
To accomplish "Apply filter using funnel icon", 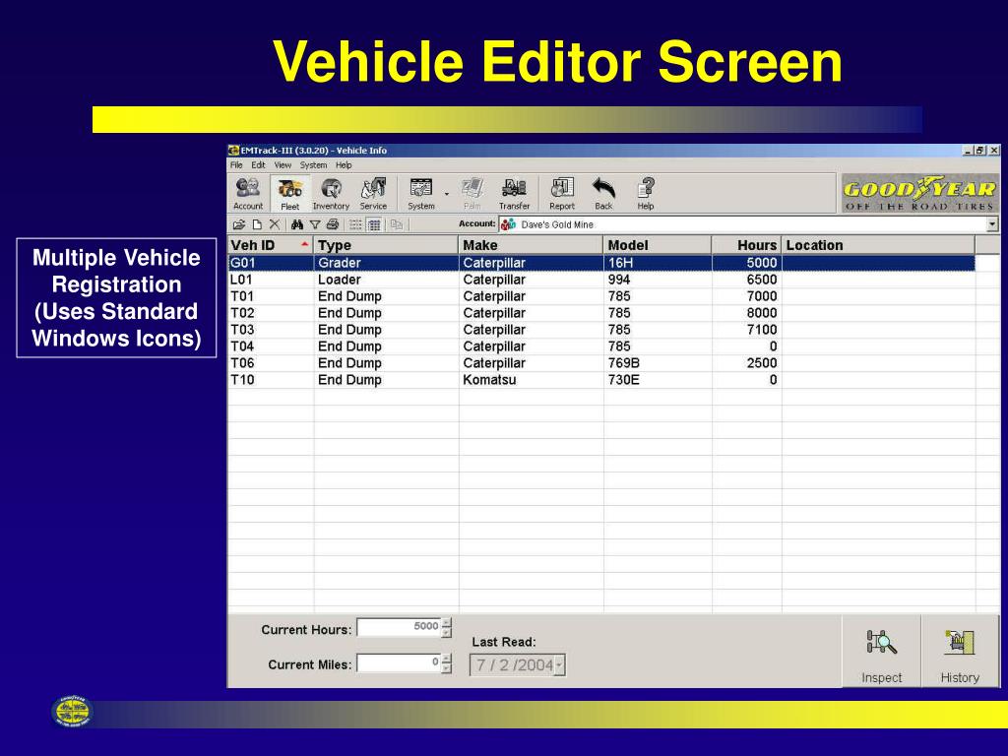I will (x=315, y=224).
